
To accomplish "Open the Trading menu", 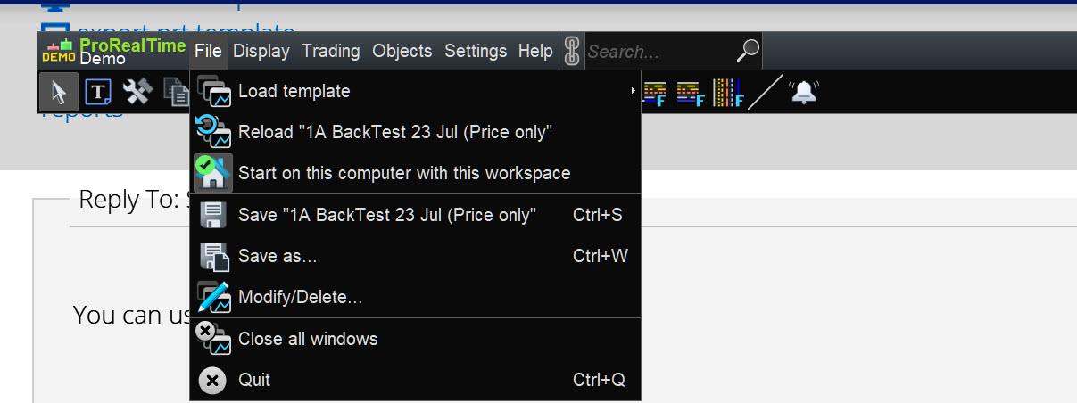I will pyautogui.click(x=330, y=52).
